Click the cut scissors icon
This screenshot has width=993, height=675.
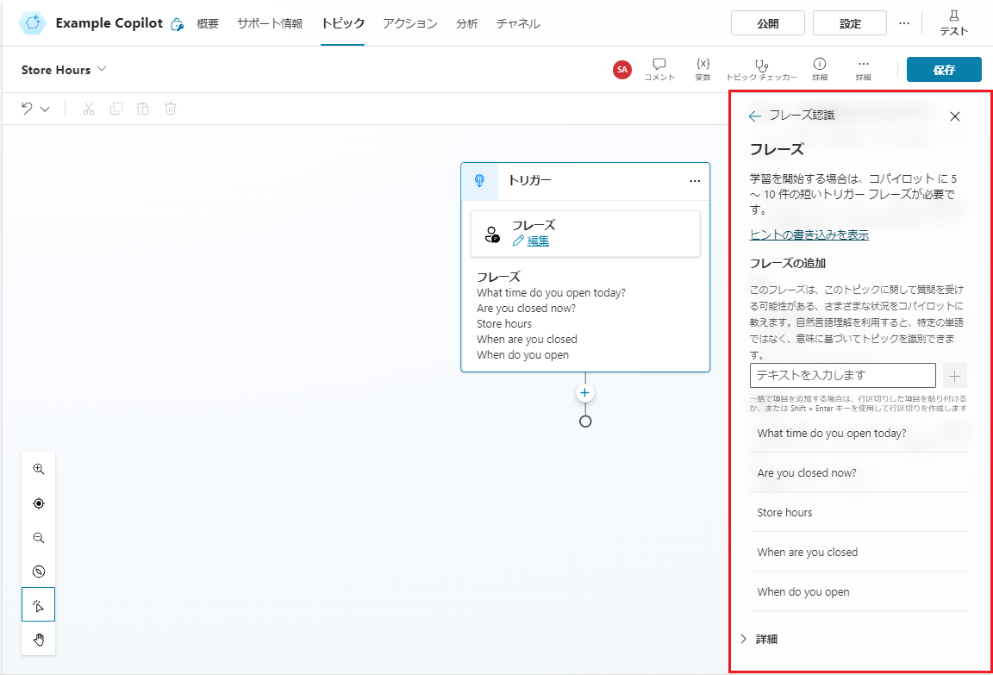coord(89,109)
